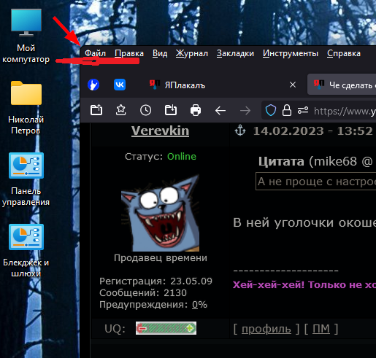This screenshot has height=358, width=376.
Task: Open the Verevkin username link
Action: [x=160, y=131]
